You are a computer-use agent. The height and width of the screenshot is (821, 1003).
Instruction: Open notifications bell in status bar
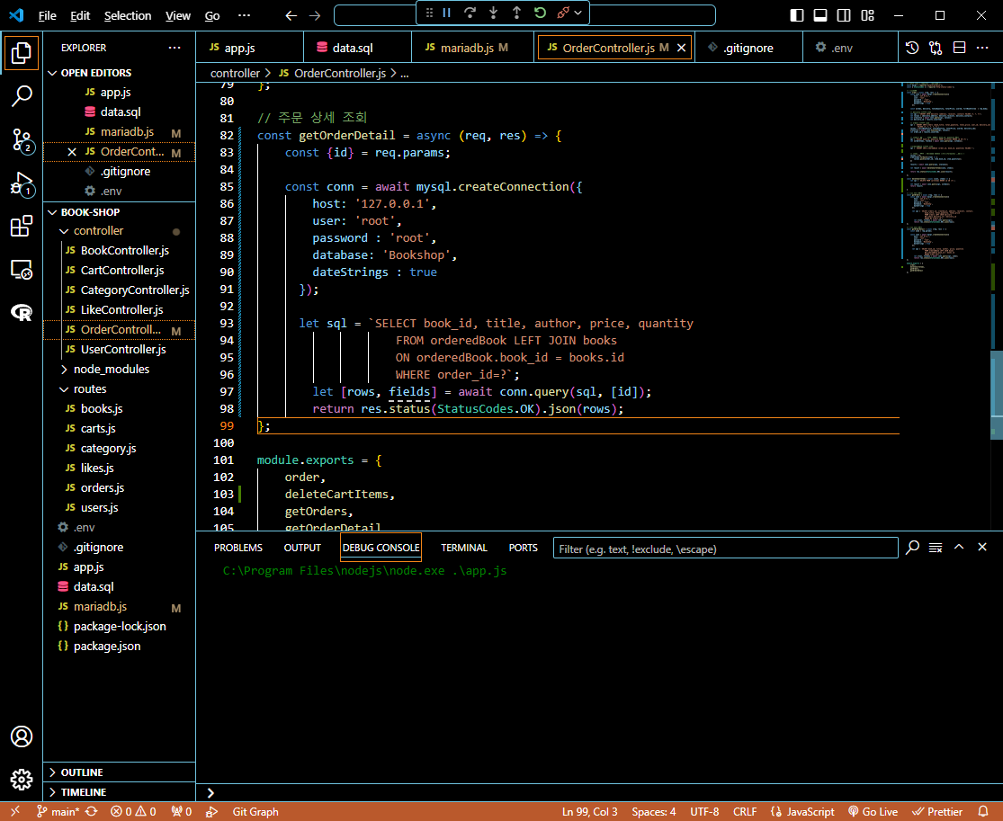click(984, 812)
